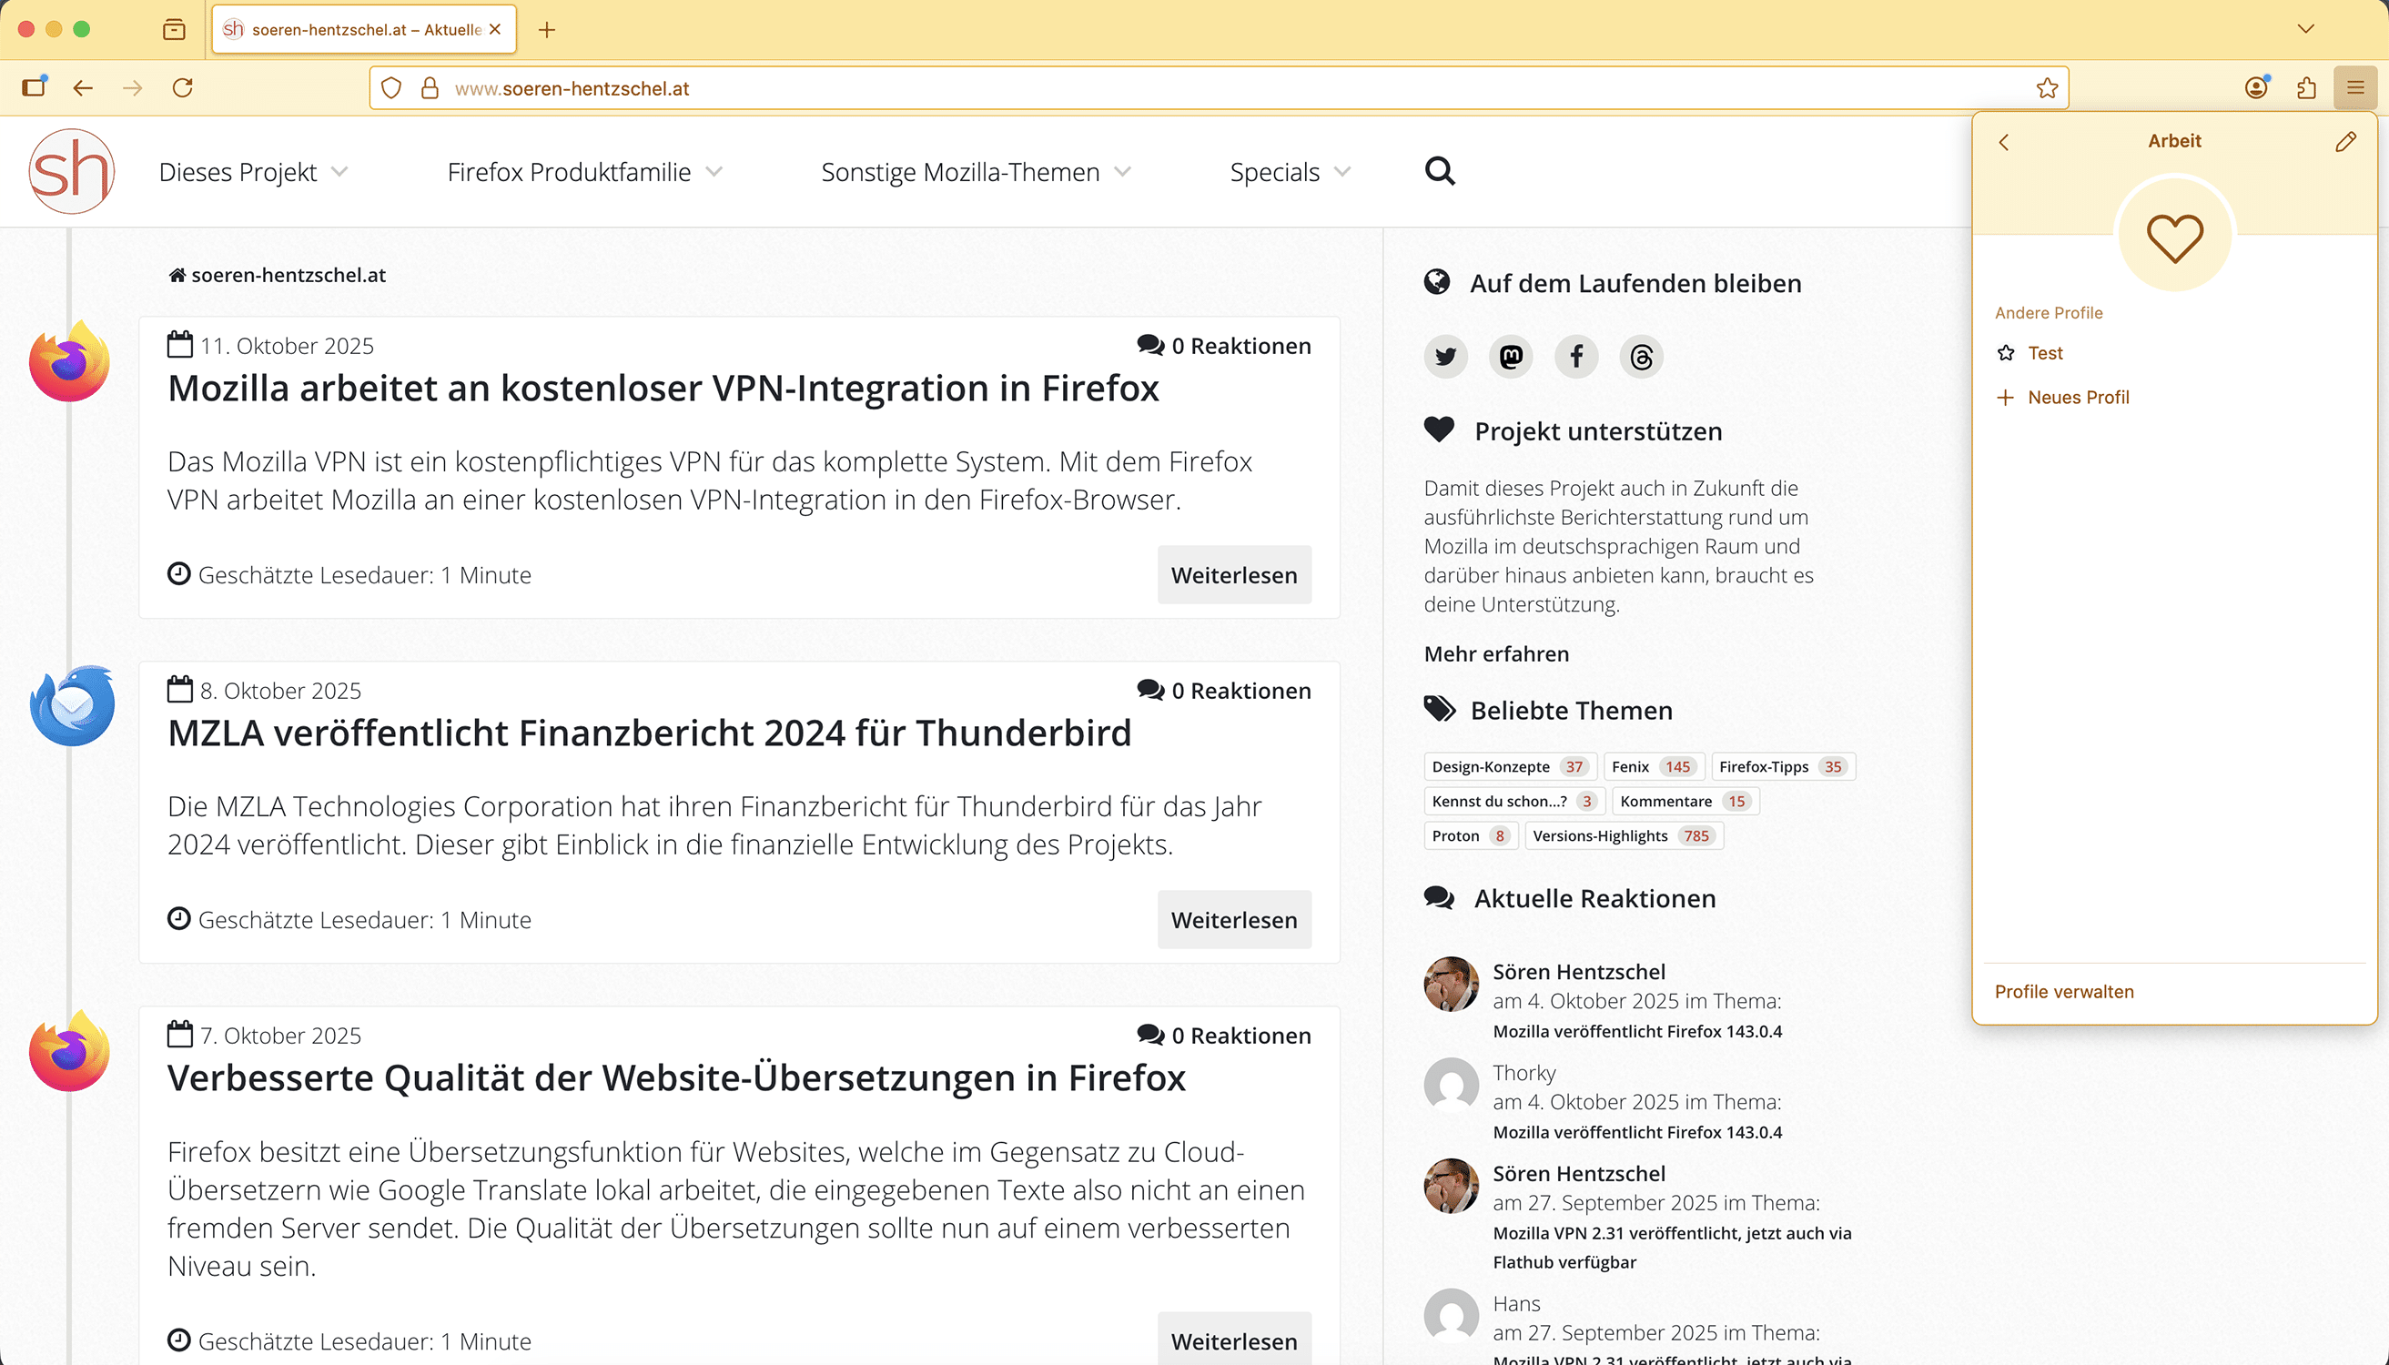Go back in the profile panel

[2004, 142]
